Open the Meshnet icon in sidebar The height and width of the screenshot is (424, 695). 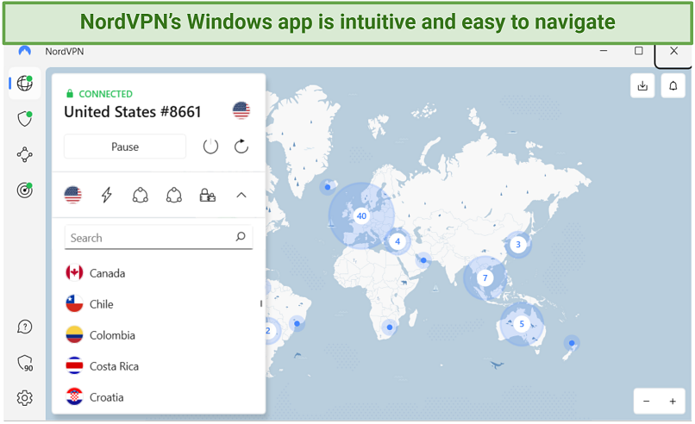[x=25, y=154]
